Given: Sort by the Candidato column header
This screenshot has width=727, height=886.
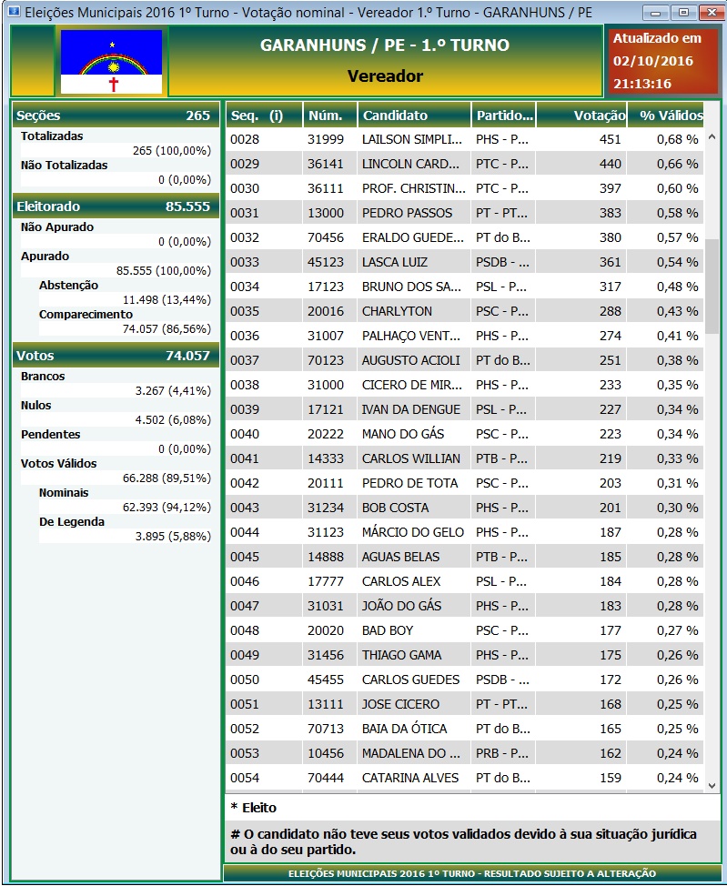Looking at the screenshot, I should click(x=414, y=116).
